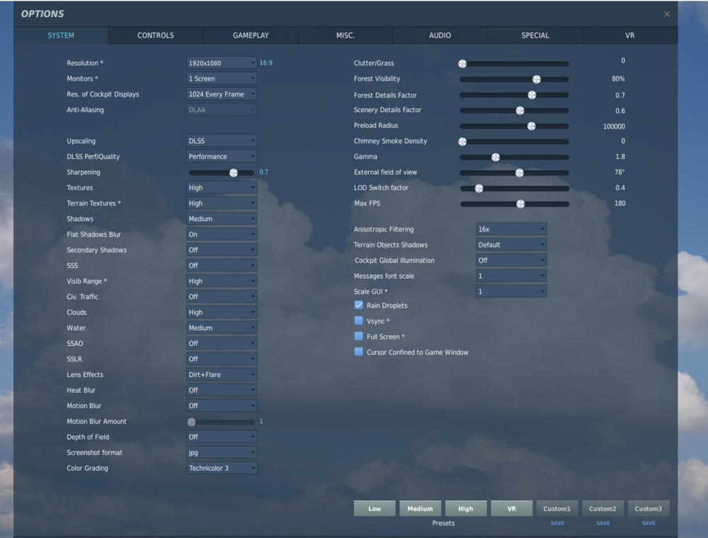Open the Anisotropic Filtering dropdown
This screenshot has width=708, height=538.
pyautogui.click(x=510, y=229)
